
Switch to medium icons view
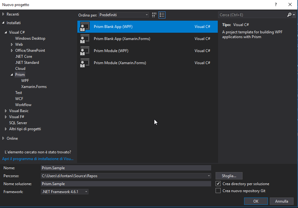(x=154, y=15)
